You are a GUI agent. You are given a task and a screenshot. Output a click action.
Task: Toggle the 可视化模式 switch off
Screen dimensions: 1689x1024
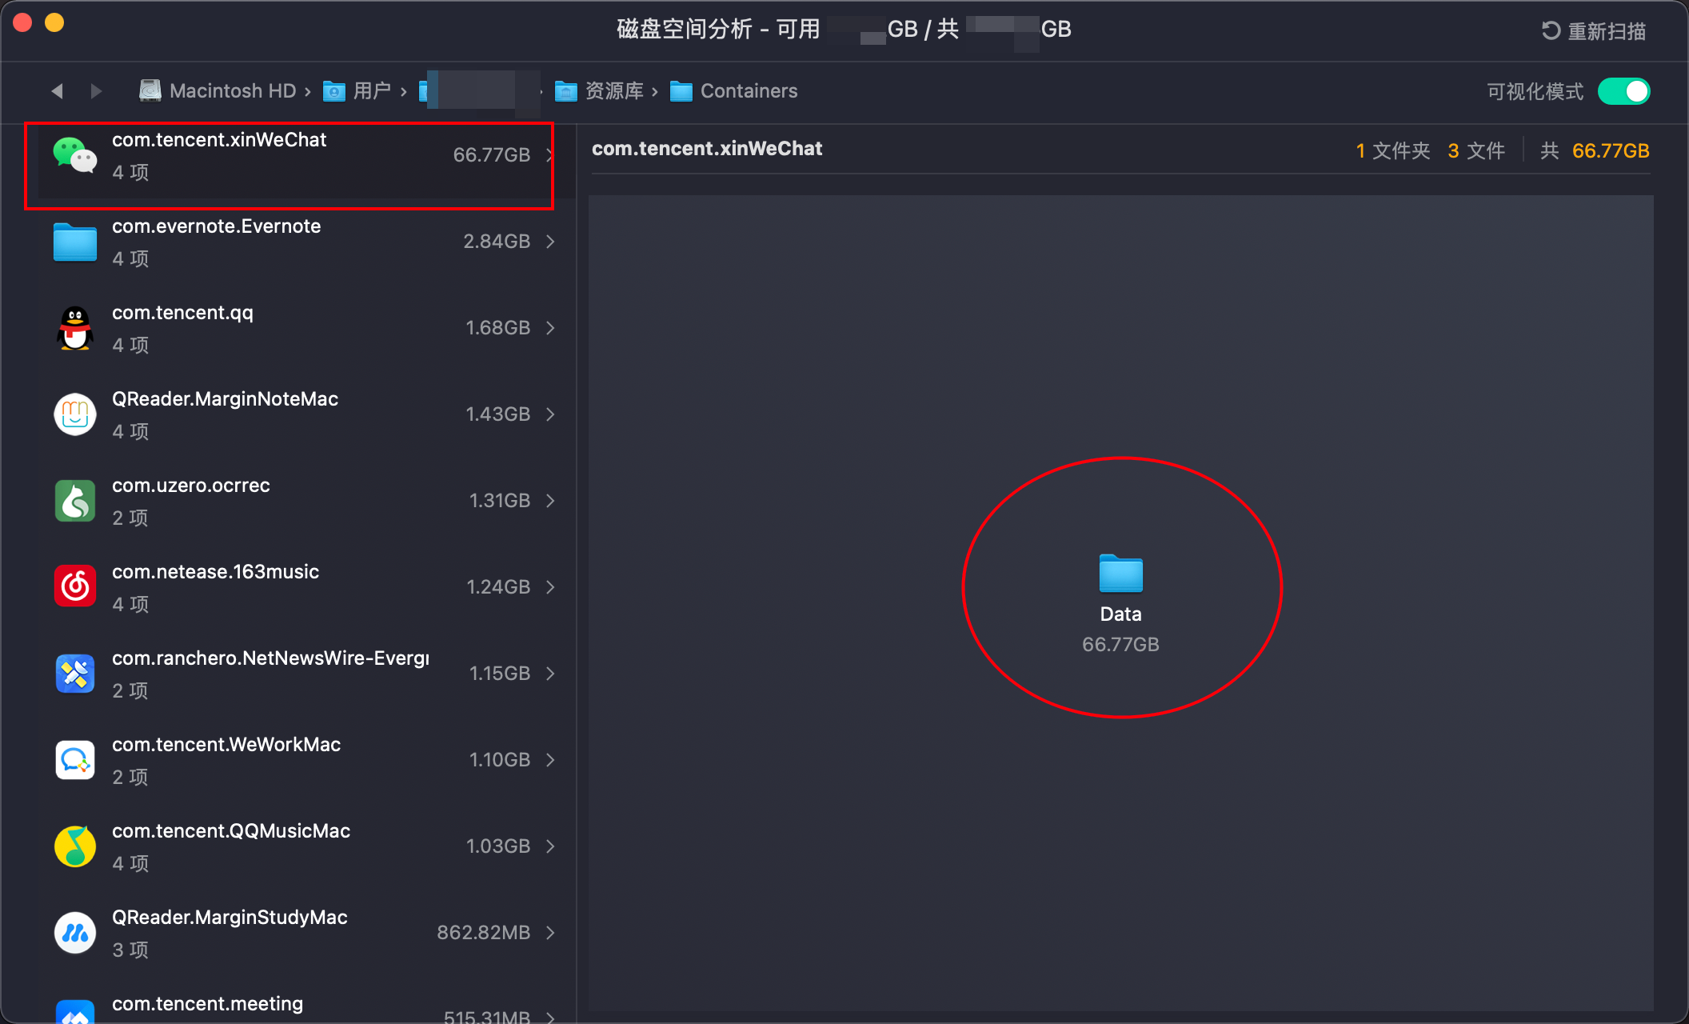click(1623, 91)
